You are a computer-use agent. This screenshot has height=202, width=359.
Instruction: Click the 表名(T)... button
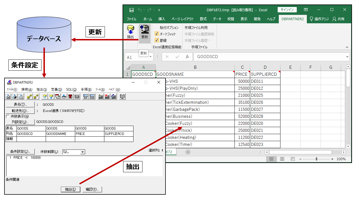[20, 104]
